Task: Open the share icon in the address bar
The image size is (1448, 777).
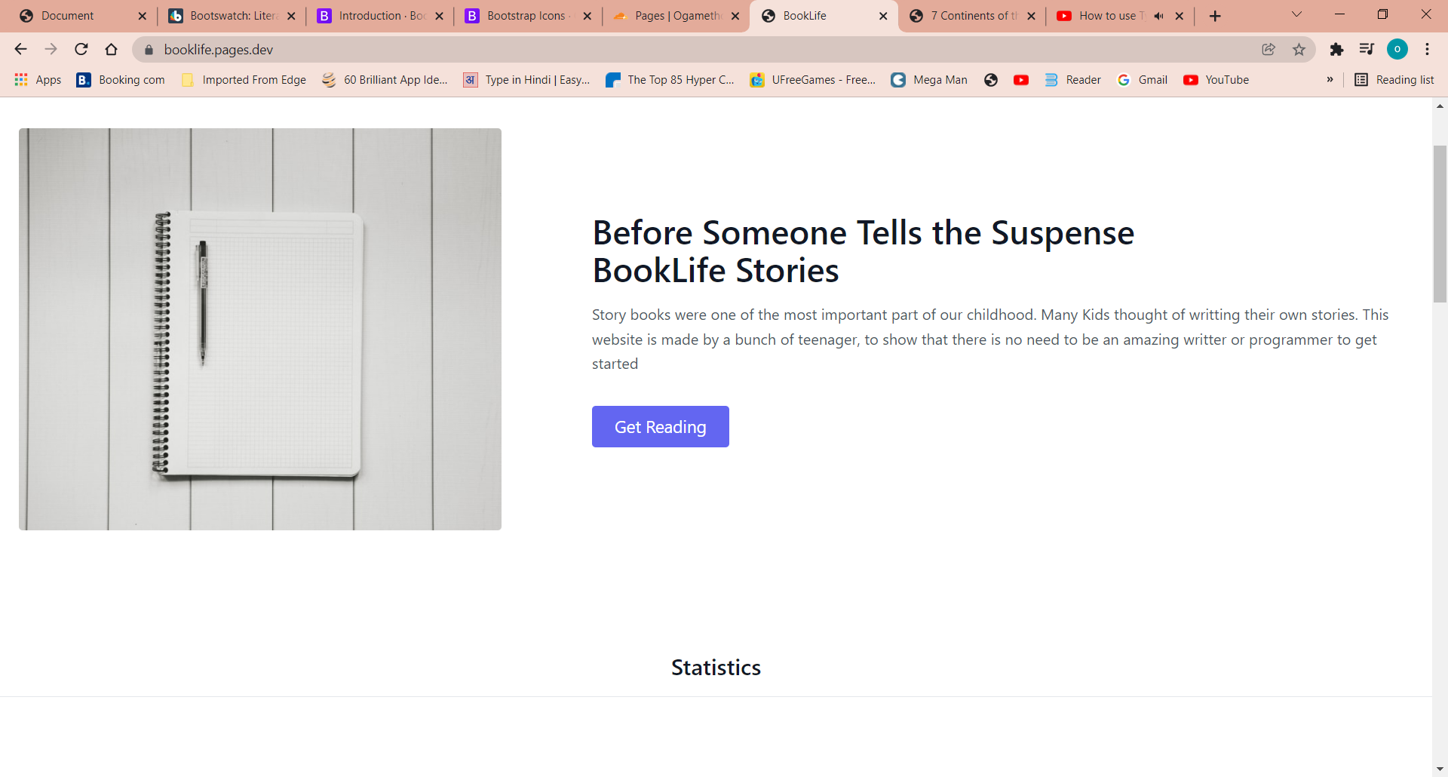Action: point(1269,49)
